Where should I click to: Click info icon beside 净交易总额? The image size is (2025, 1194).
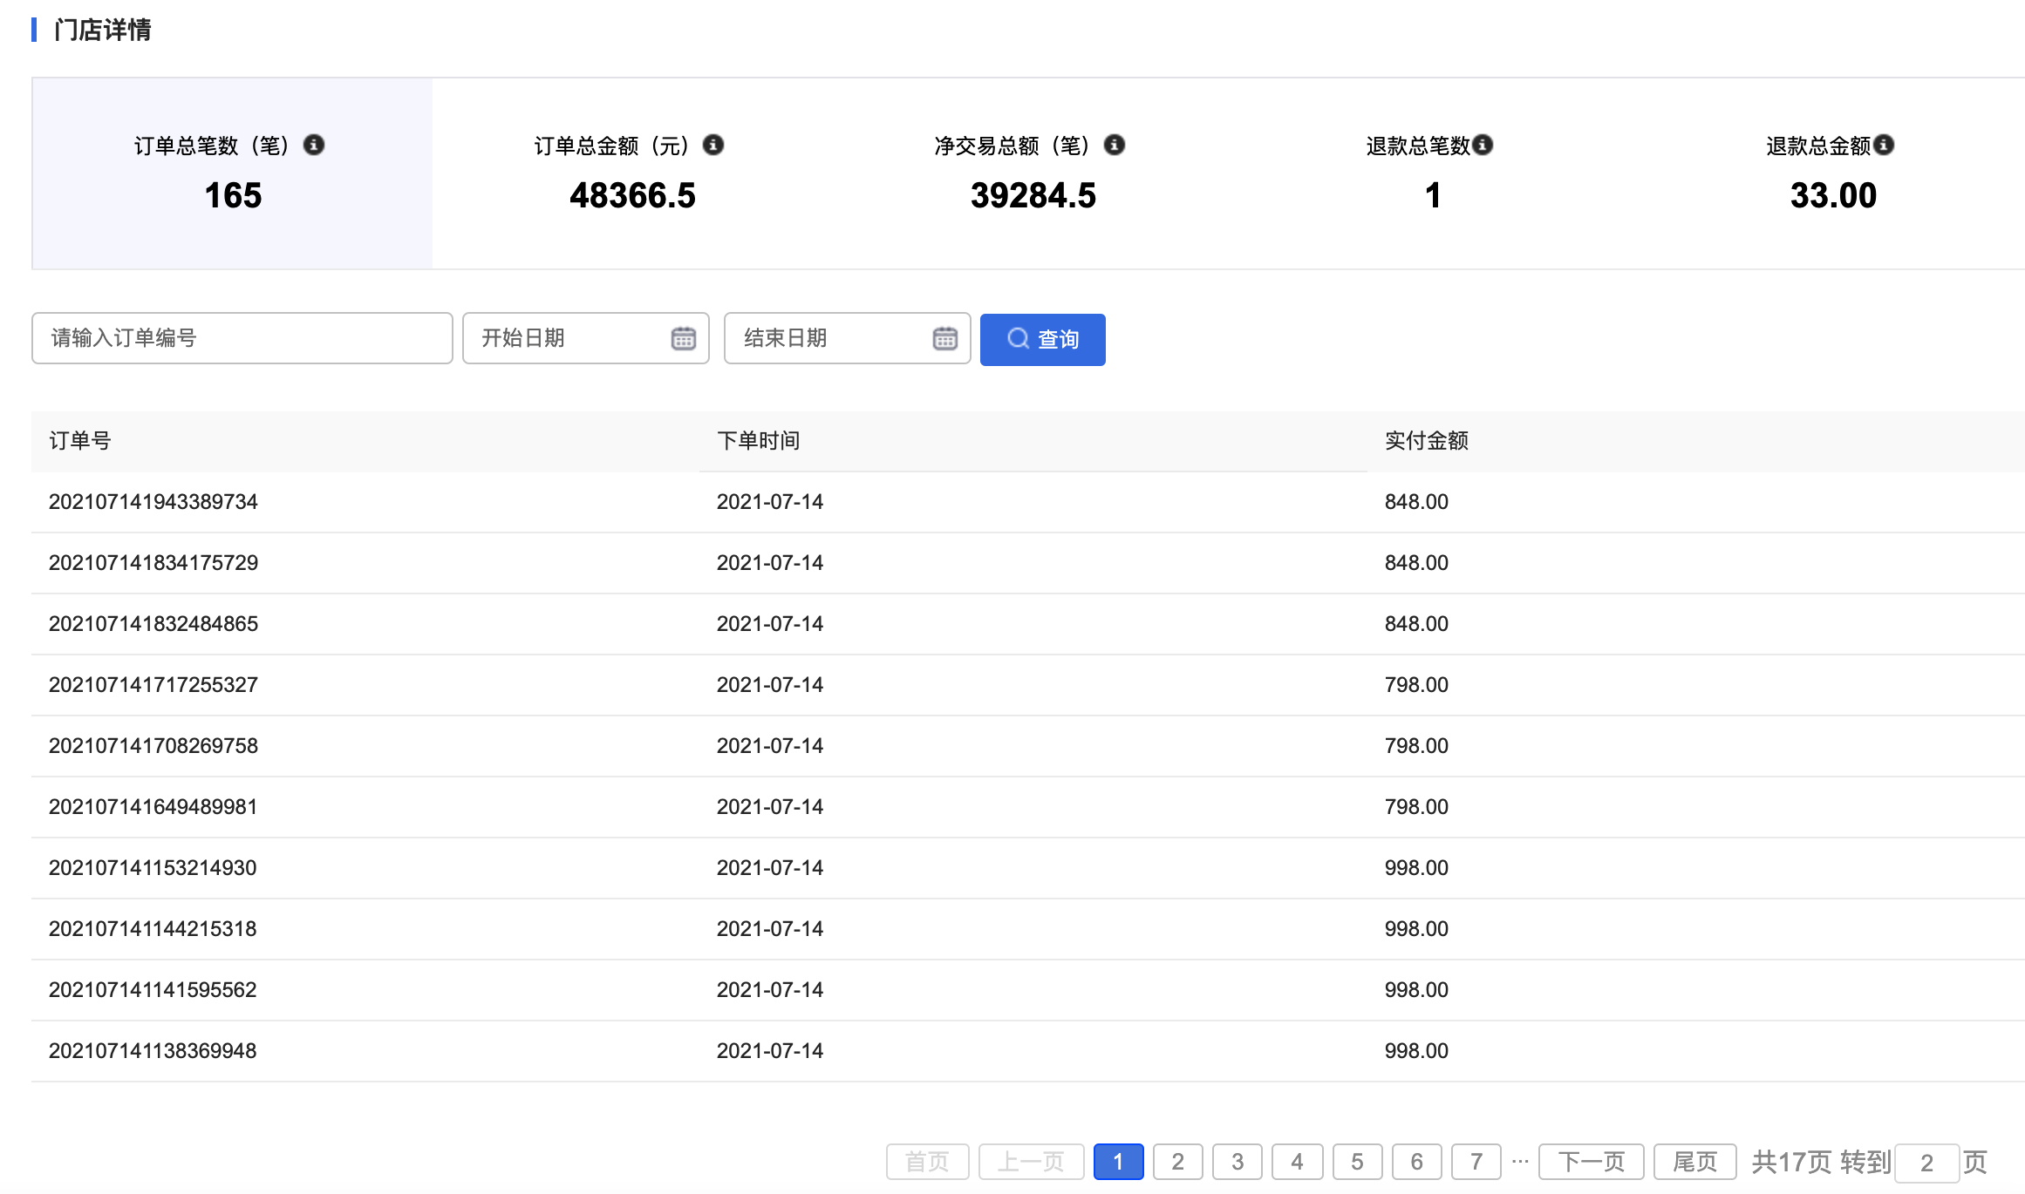point(1115,145)
